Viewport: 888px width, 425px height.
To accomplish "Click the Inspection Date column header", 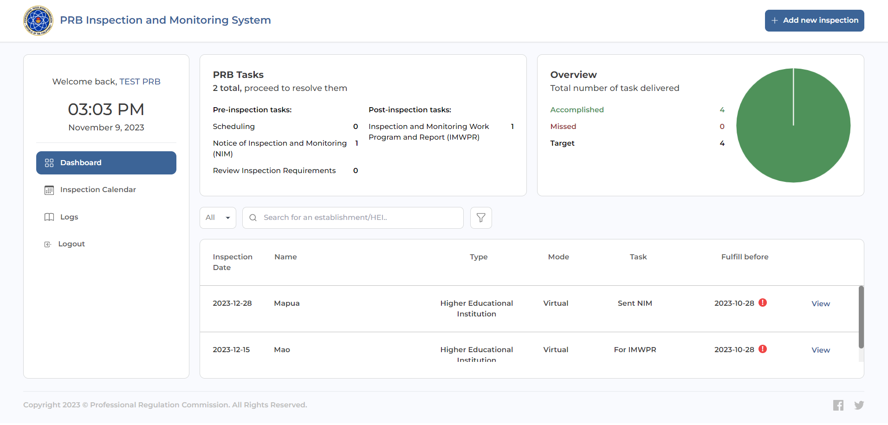I will coord(233,262).
